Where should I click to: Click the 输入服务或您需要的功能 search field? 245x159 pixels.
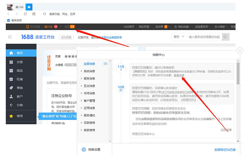pos(204,37)
